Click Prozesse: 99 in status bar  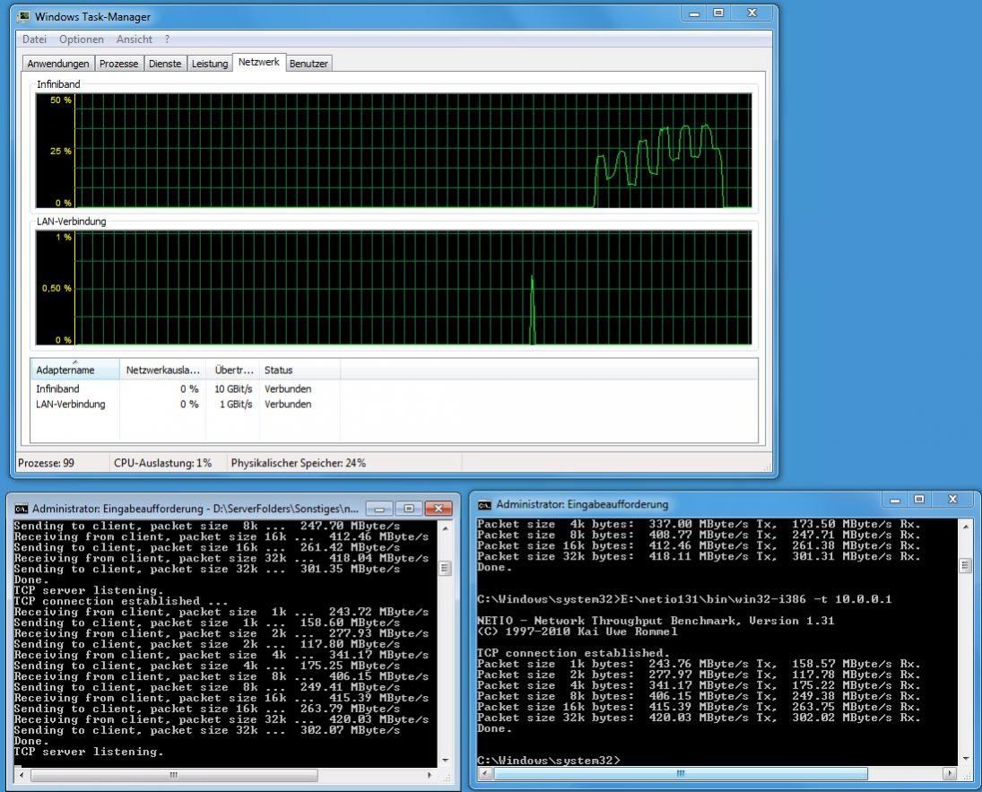(x=46, y=463)
